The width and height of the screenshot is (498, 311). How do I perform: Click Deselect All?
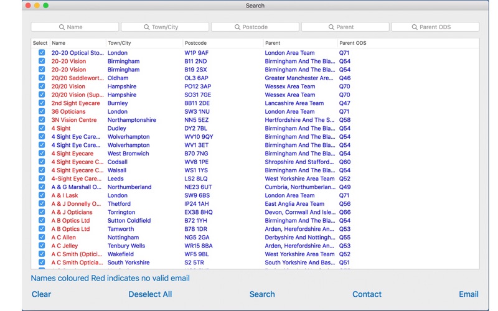[150, 294]
